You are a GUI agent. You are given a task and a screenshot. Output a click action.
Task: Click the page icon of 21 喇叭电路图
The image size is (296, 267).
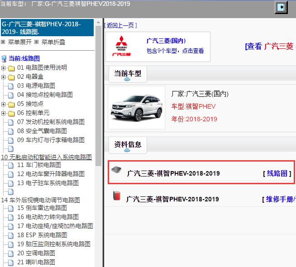click(x=11, y=262)
